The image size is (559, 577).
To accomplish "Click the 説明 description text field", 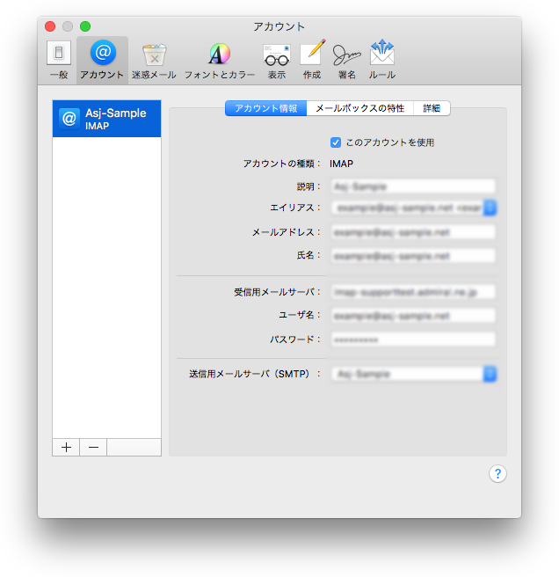I will click(x=412, y=186).
